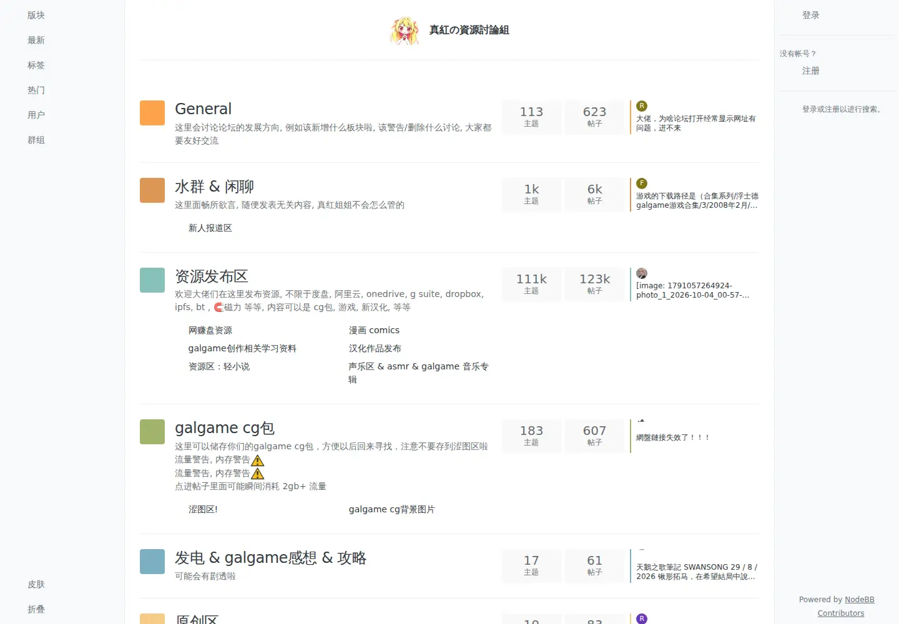Image resolution: width=899 pixels, height=624 pixels.
Task: Click the green galgame cg包 category icon
Action: (152, 432)
